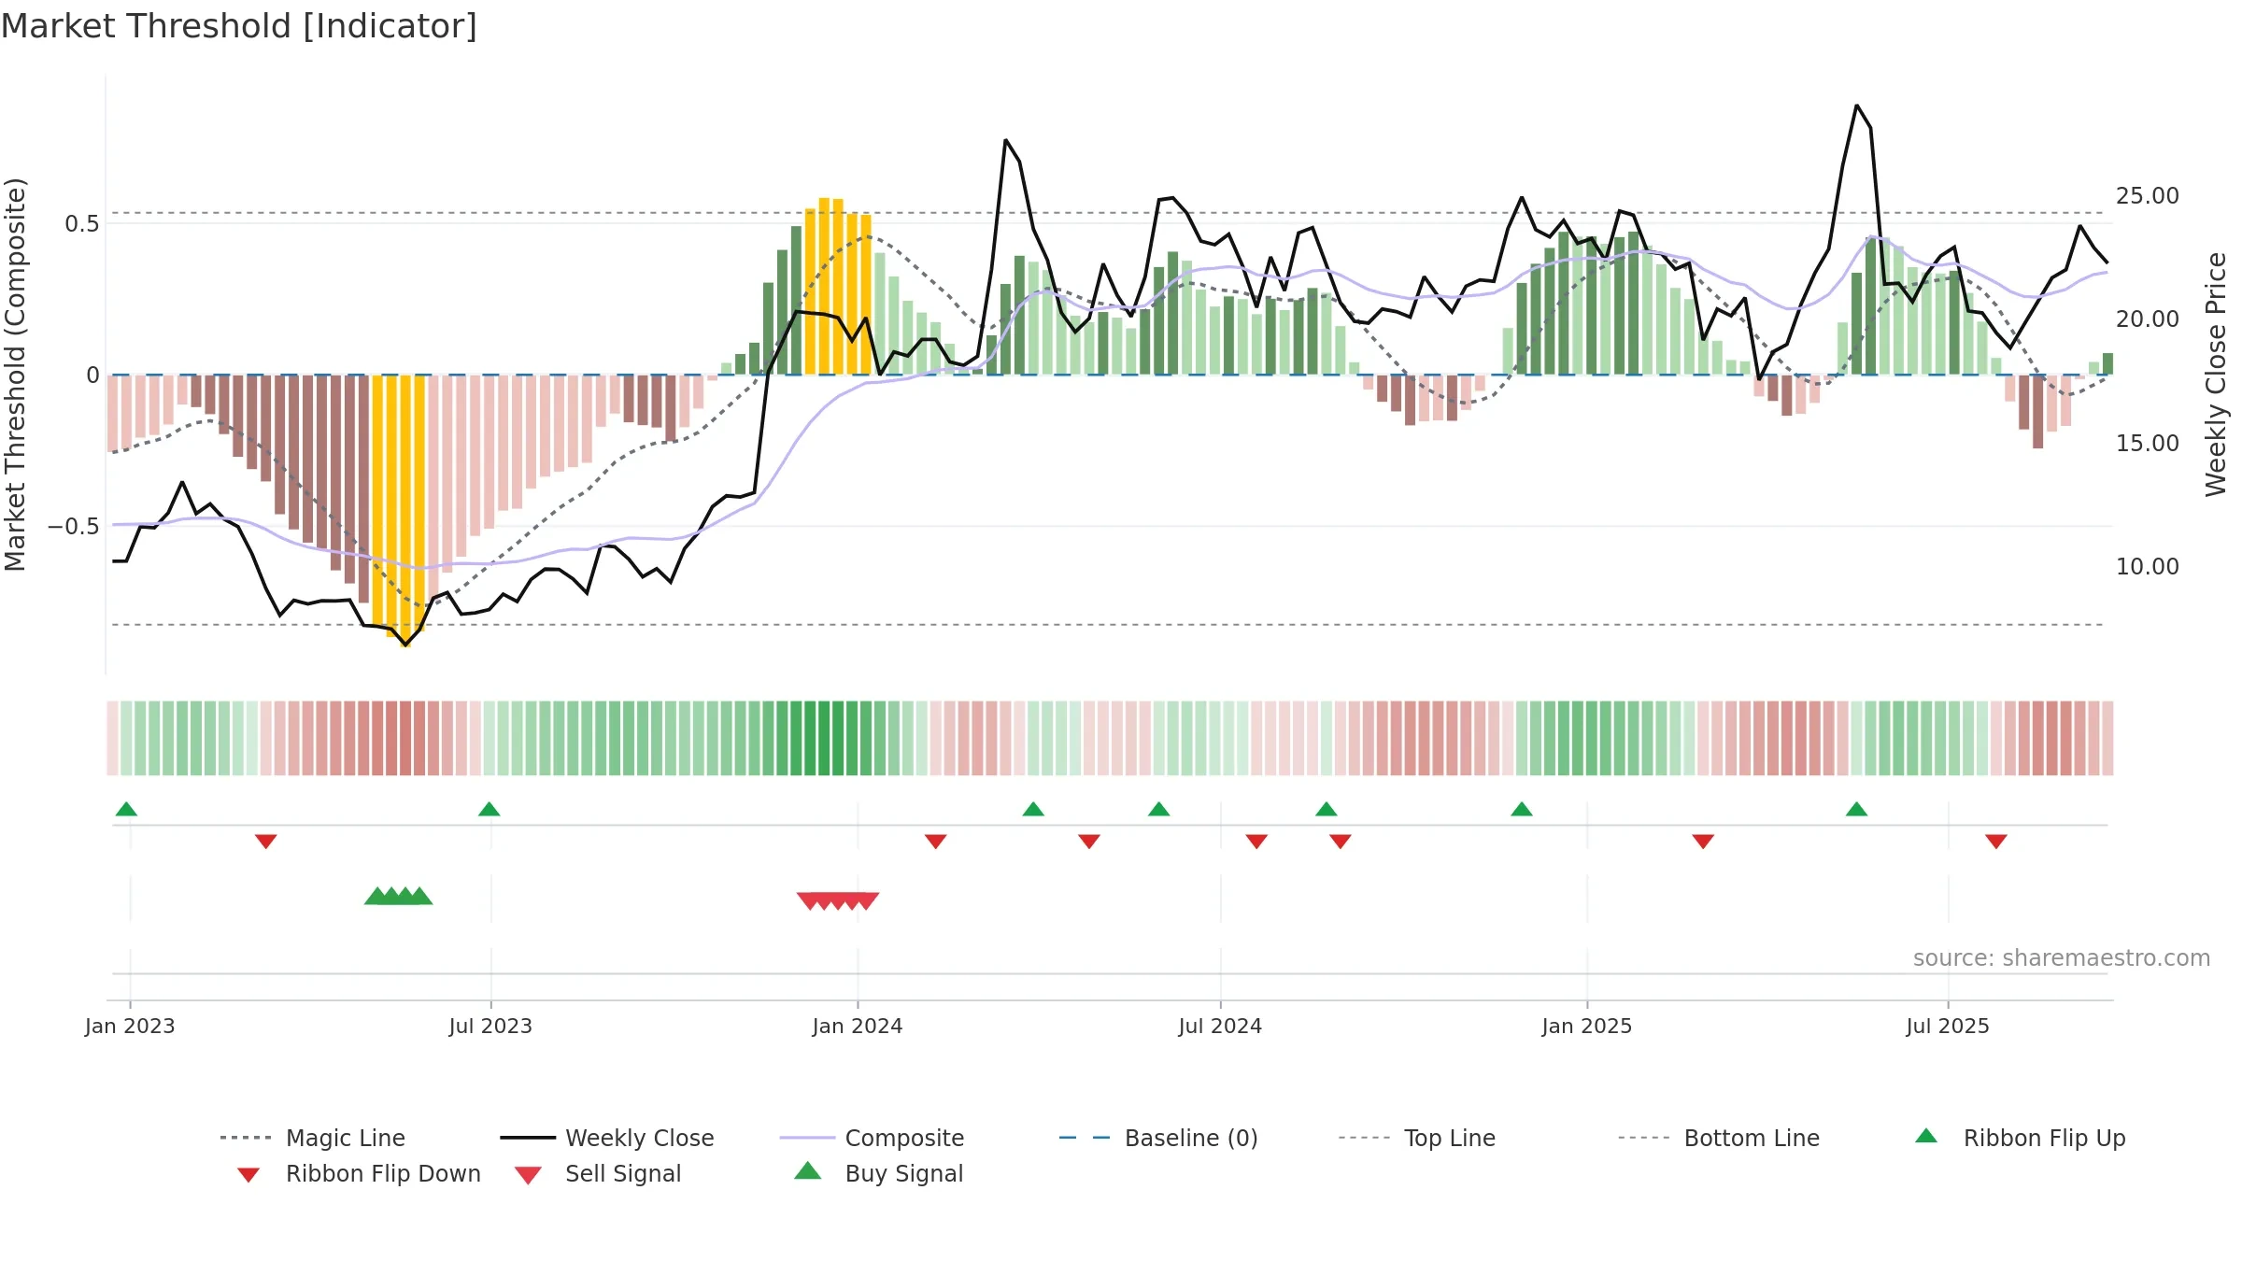Click the 25.00 price axis label

[x=2148, y=196]
